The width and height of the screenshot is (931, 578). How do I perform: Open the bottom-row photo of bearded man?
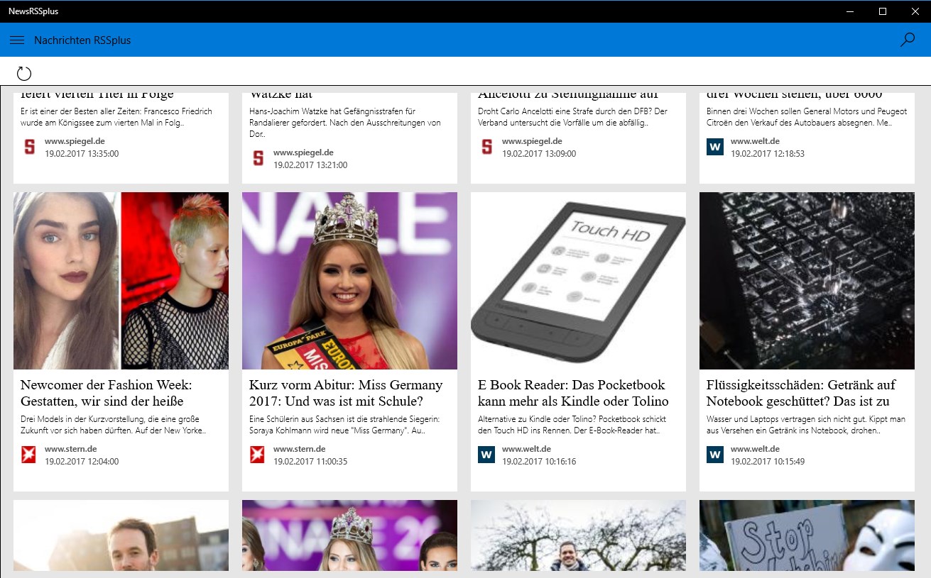(121, 535)
